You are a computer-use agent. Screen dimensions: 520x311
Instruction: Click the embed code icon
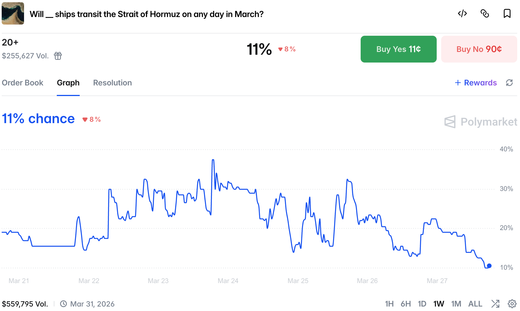(x=462, y=13)
